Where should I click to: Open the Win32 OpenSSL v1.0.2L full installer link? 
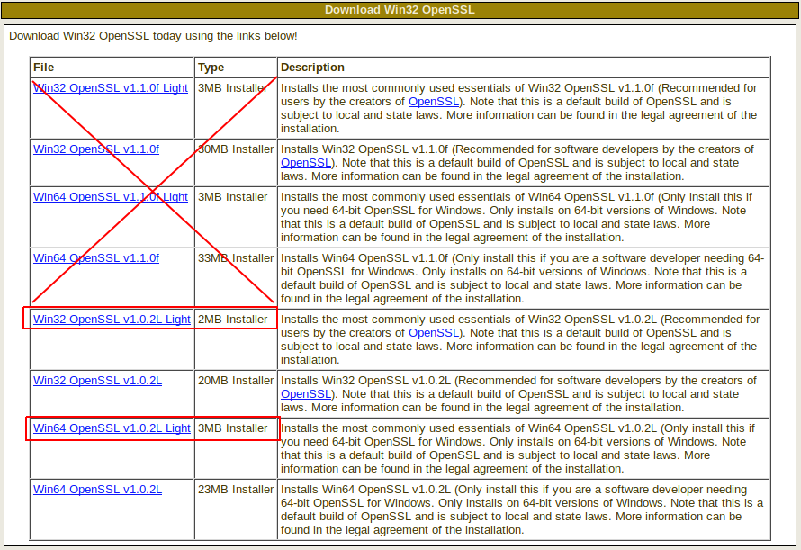(97, 381)
